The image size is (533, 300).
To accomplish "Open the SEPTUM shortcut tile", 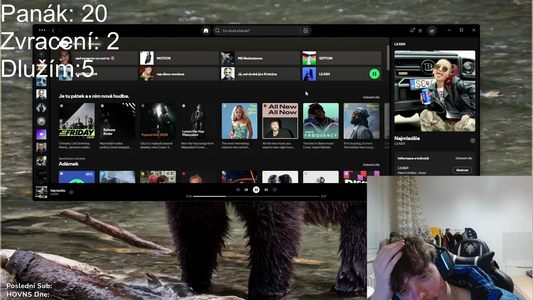I will pos(341,58).
